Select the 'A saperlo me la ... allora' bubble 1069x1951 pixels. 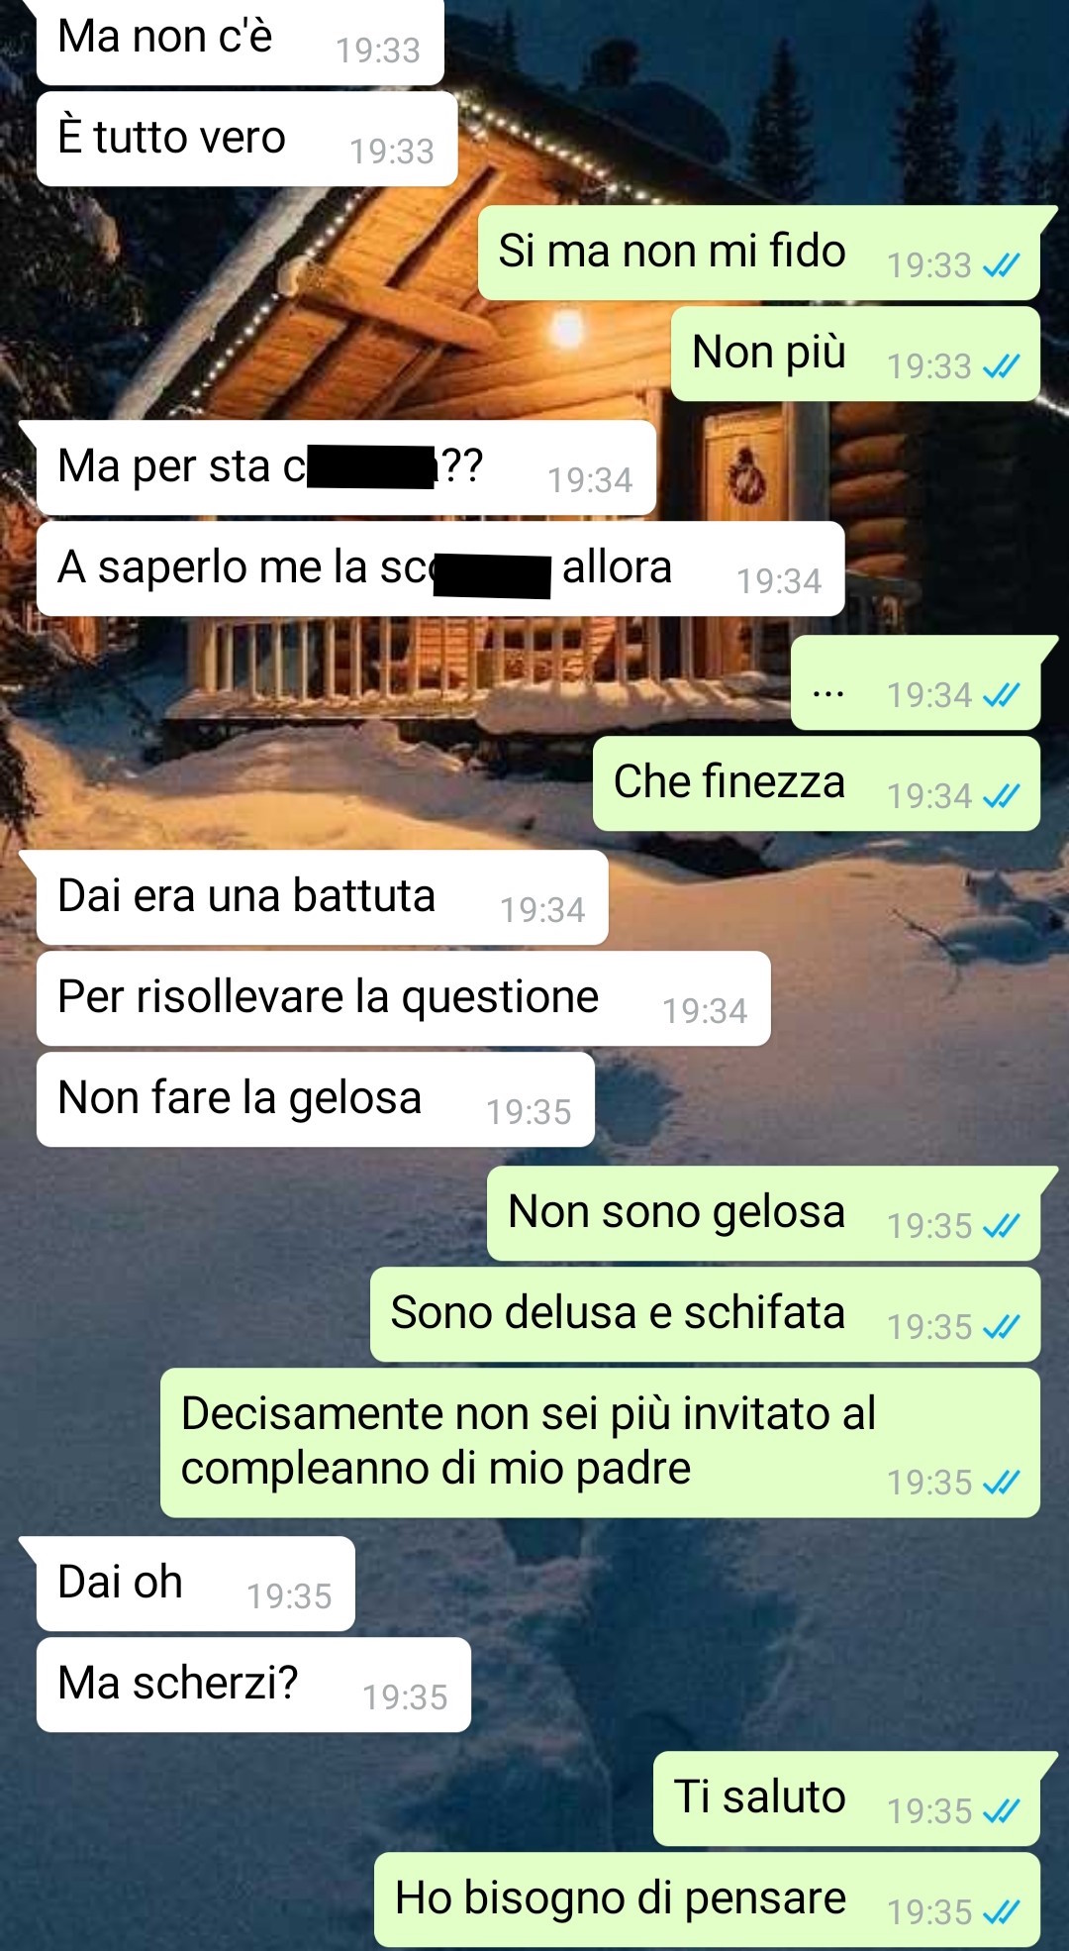pyautogui.click(x=440, y=568)
